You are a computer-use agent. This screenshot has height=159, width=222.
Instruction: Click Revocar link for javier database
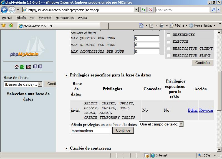(x=206, y=110)
